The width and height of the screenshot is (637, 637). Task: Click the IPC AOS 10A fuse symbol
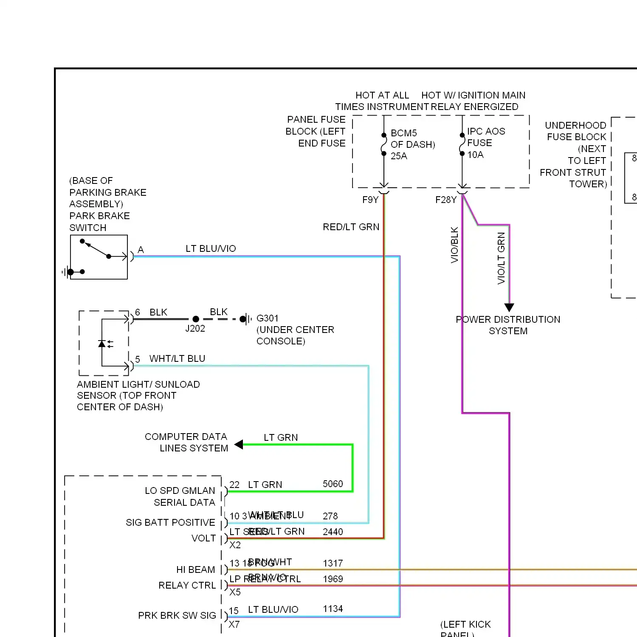pos(462,144)
